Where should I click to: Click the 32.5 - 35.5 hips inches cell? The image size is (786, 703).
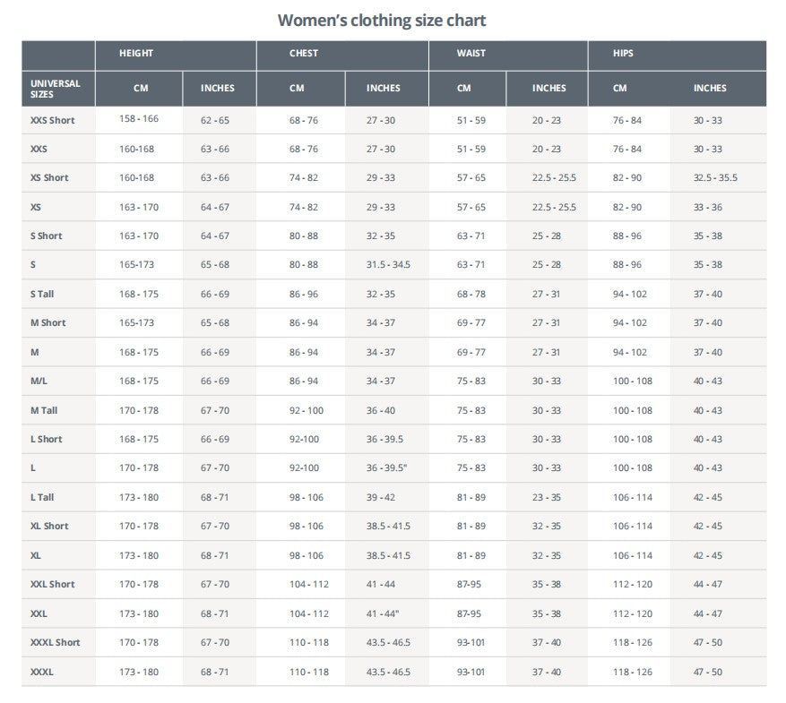click(715, 178)
